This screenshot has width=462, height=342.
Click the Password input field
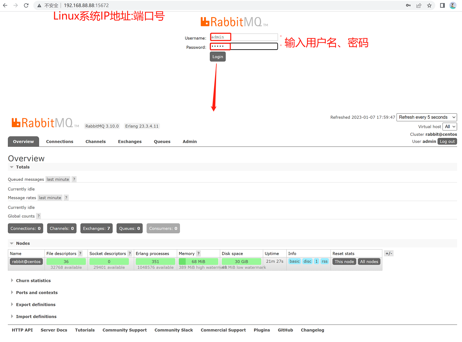244,46
